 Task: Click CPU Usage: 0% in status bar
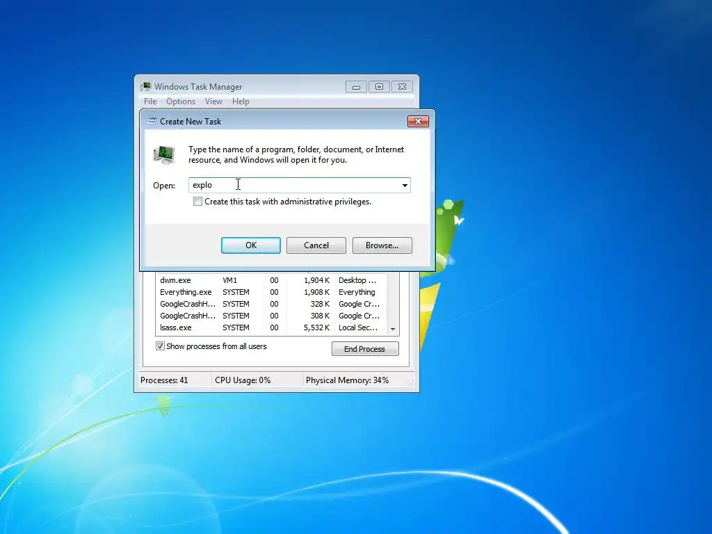coord(243,380)
